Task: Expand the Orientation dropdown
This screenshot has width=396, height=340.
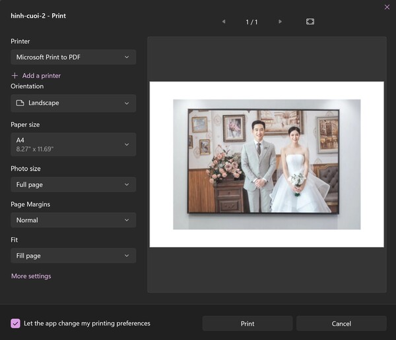Action: 73,103
